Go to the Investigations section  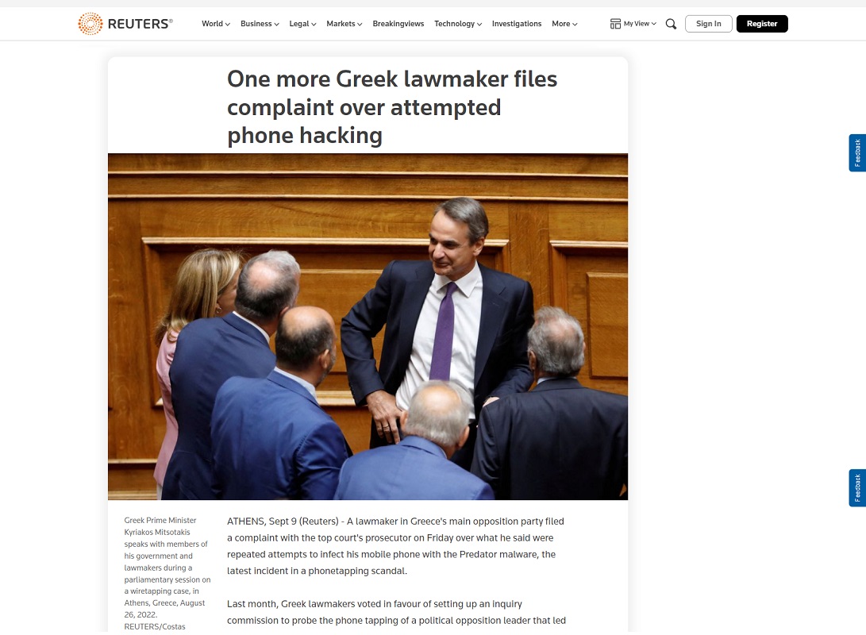517,24
